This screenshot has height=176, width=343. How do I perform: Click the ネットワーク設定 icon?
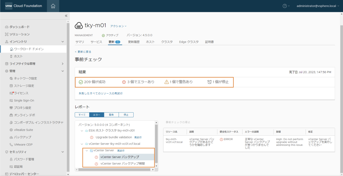pos(11,78)
